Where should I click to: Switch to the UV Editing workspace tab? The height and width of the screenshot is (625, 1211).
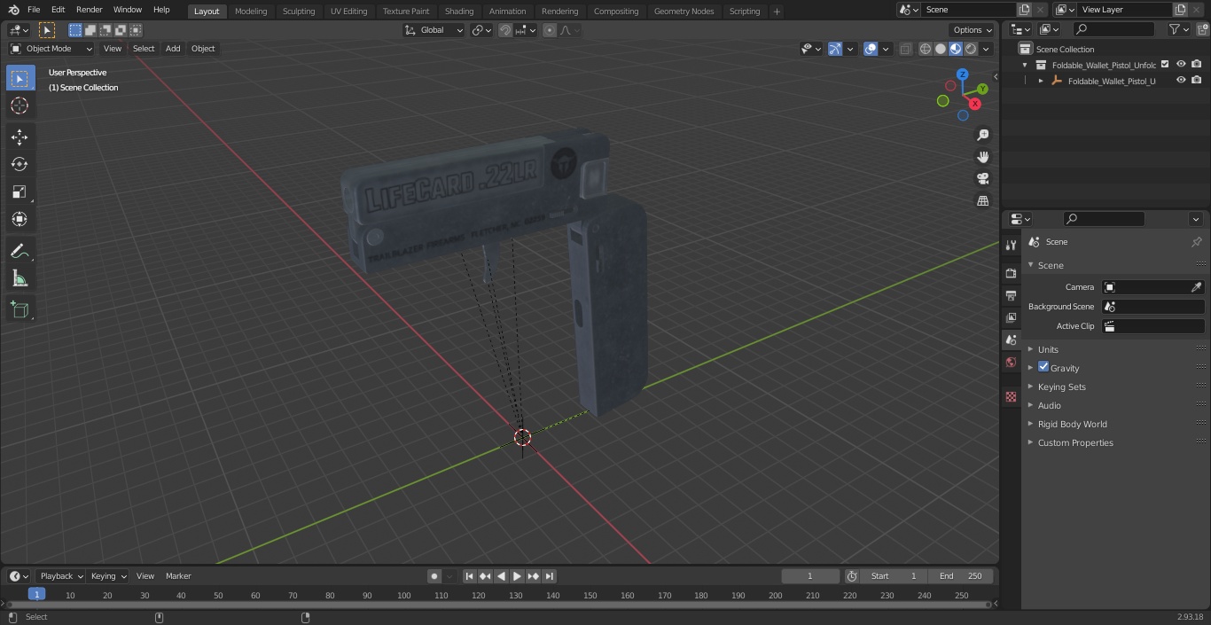pos(348,12)
